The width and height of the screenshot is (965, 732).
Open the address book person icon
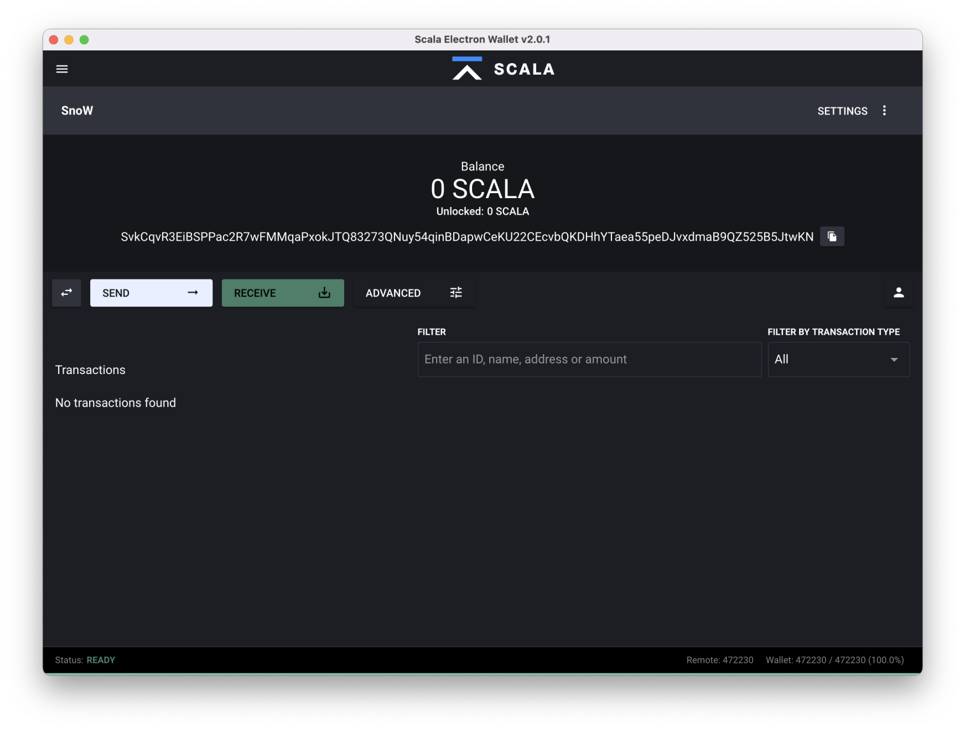pos(899,293)
